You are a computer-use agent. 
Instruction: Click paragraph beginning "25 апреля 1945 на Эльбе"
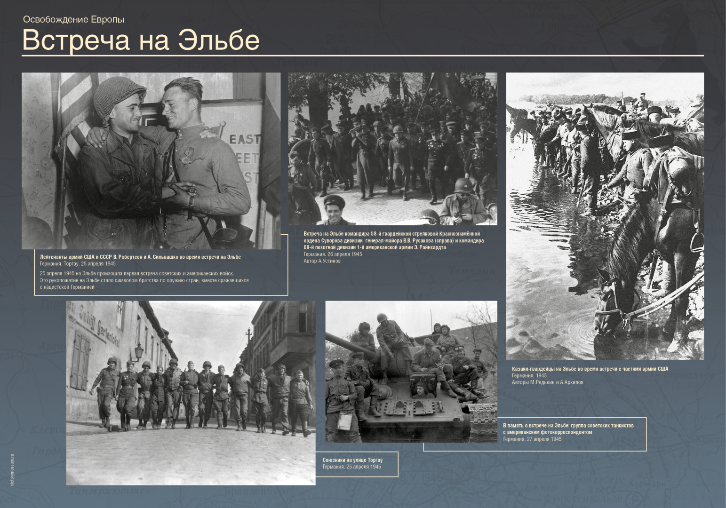144,280
